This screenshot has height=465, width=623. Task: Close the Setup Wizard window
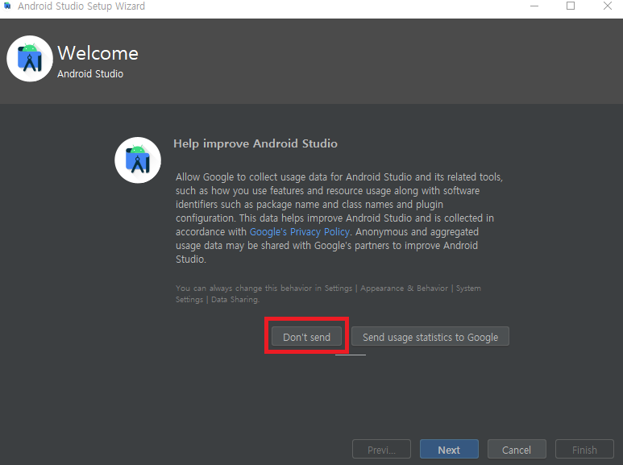point(608,6)
